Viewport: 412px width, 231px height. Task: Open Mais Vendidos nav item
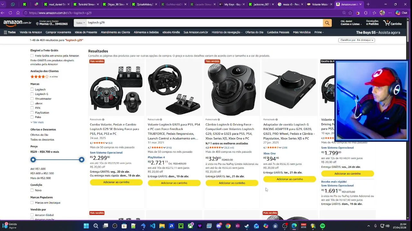[302, 32]
